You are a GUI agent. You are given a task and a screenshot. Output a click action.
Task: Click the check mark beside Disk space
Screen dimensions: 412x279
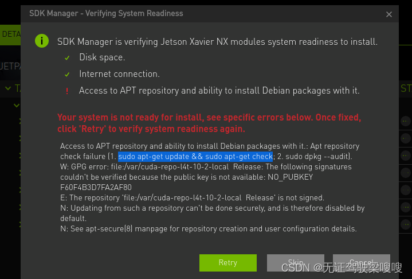click(x=67, y=57)
